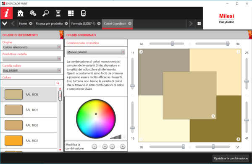Click the right upper vertical slider valued 26

click(x=247, y=81)
